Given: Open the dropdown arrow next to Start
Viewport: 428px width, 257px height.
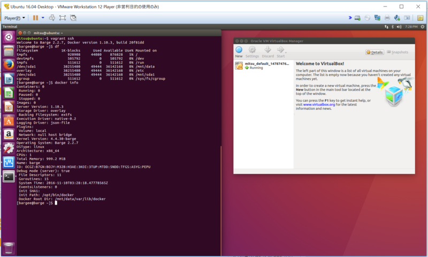Looking at the screenshot, I should (x=286, y=52).
